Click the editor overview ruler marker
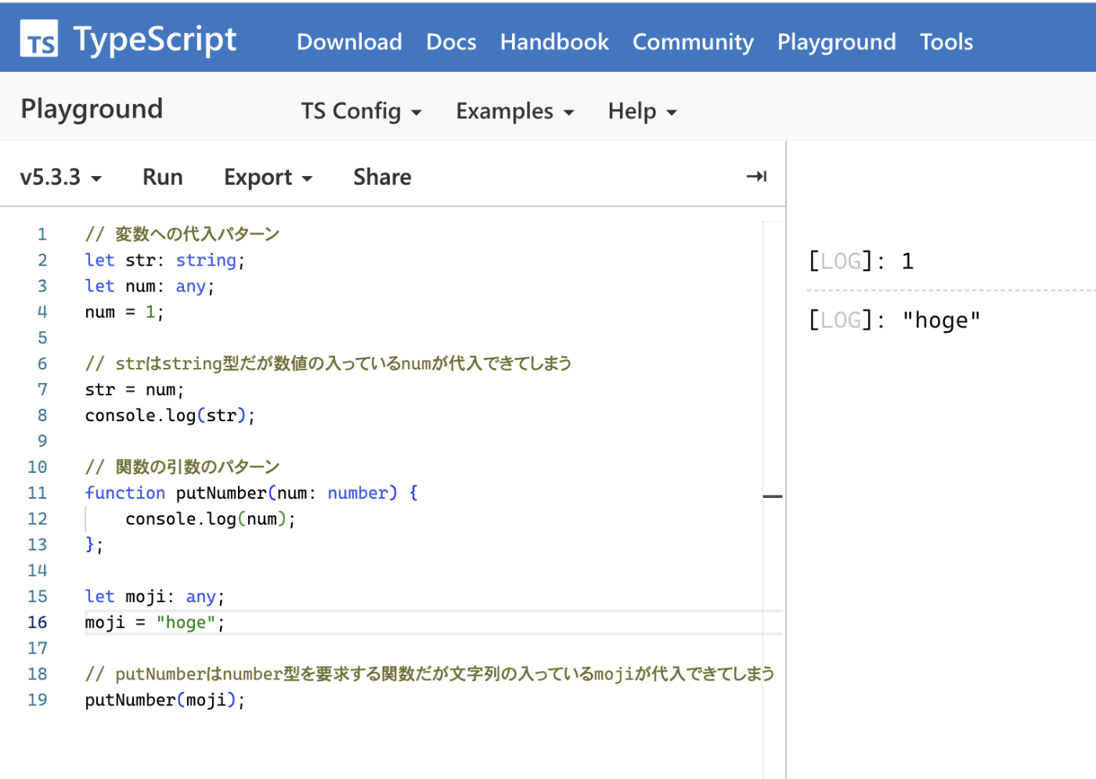The image size is (1096, 779). tap(773, 496)
